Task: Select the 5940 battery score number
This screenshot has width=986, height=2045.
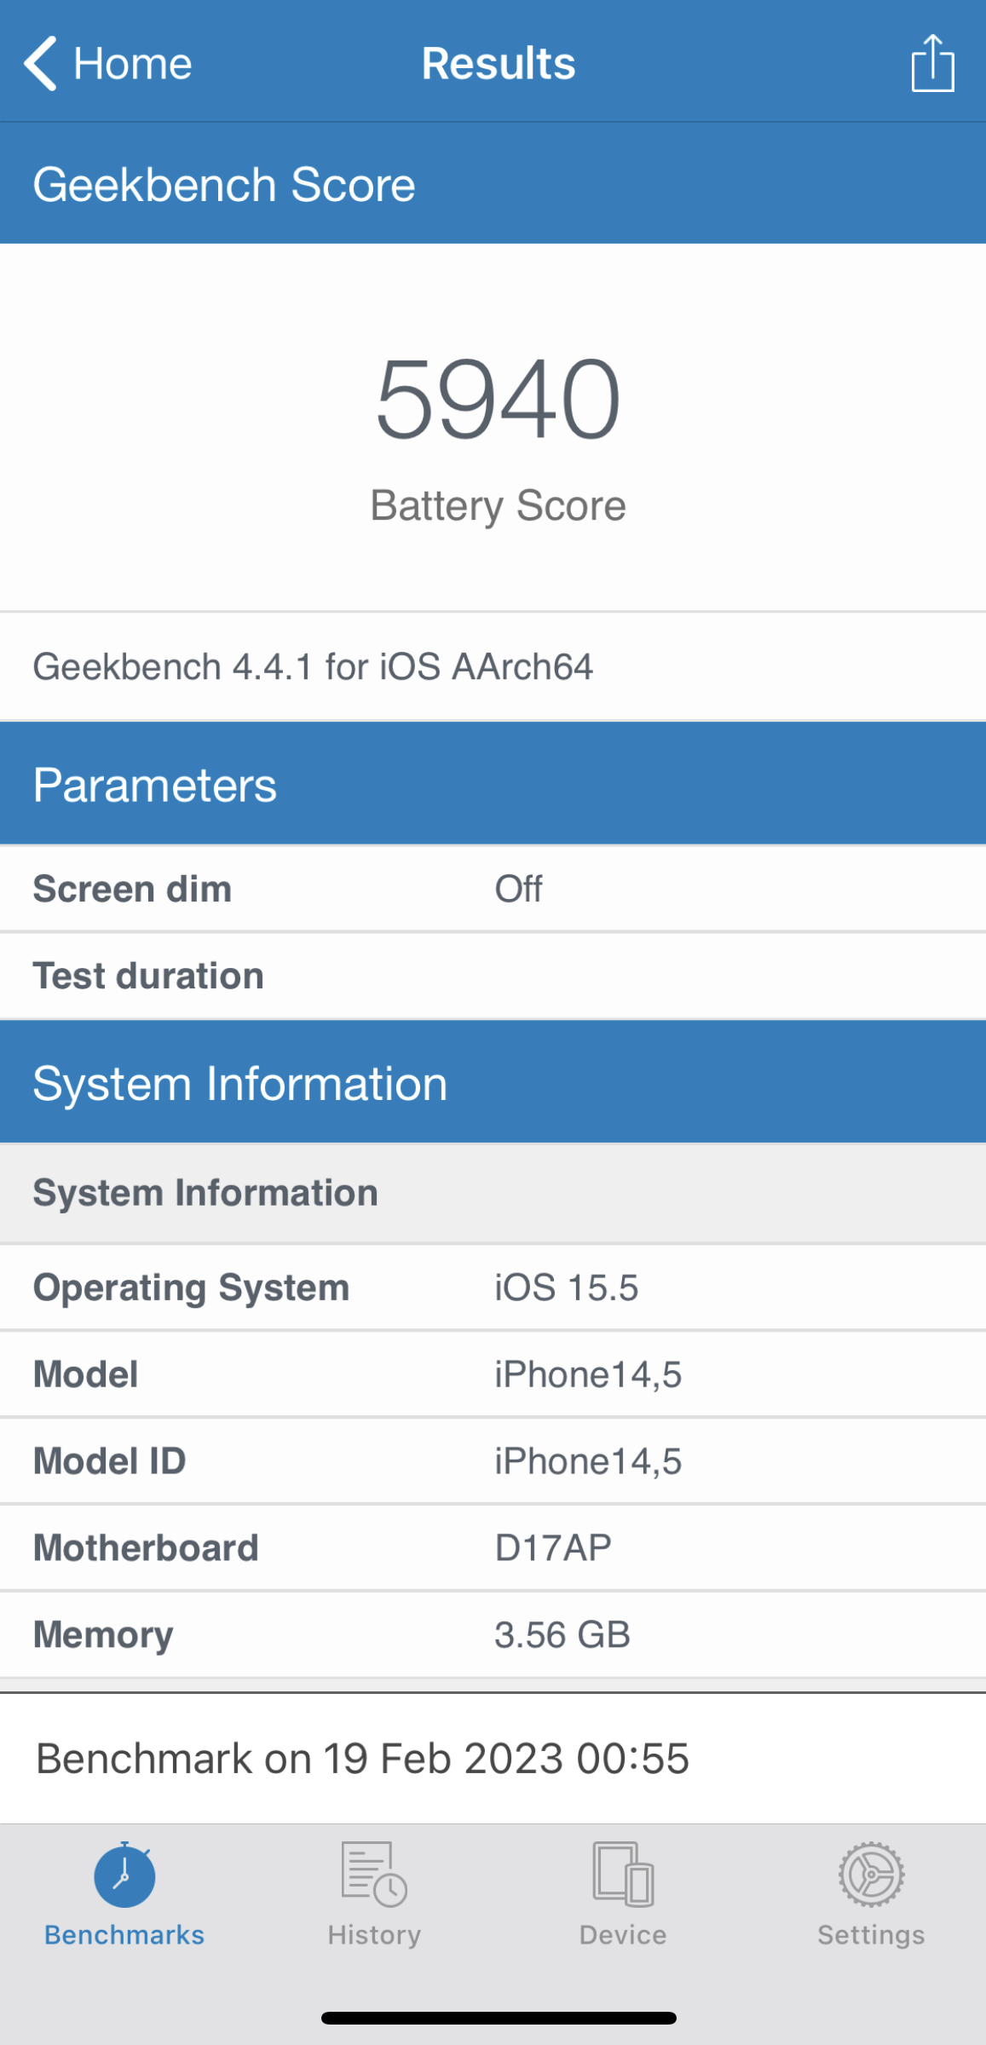Action: (x=499, y=399)
